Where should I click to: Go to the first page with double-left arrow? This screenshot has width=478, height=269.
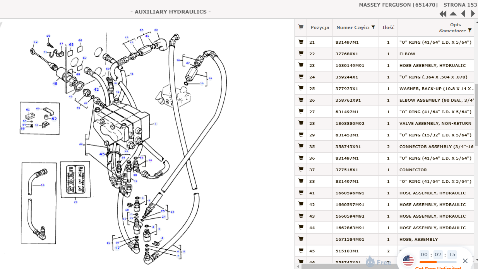(x=443, y=14)
